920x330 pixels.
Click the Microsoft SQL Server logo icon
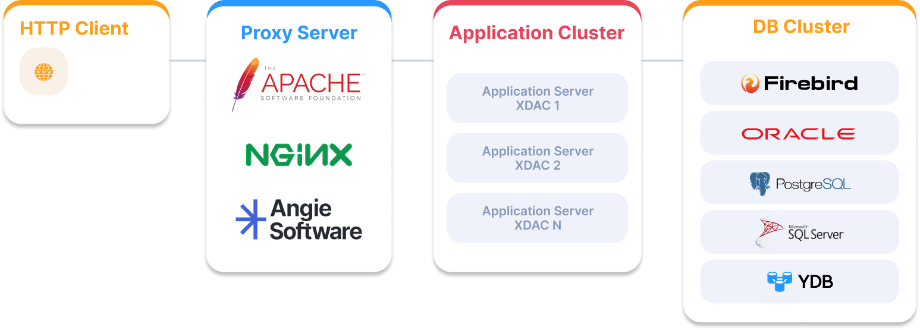pos(770,232)
